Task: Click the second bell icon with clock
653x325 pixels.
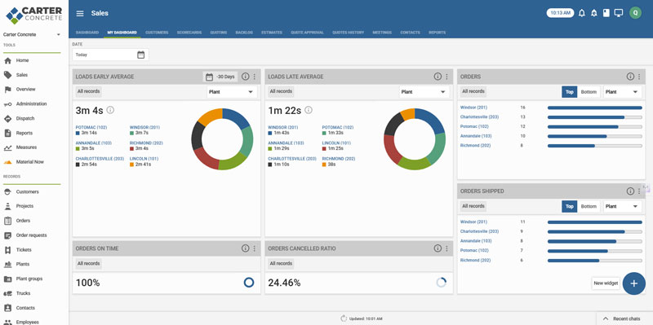Action: tap(594, 13)
